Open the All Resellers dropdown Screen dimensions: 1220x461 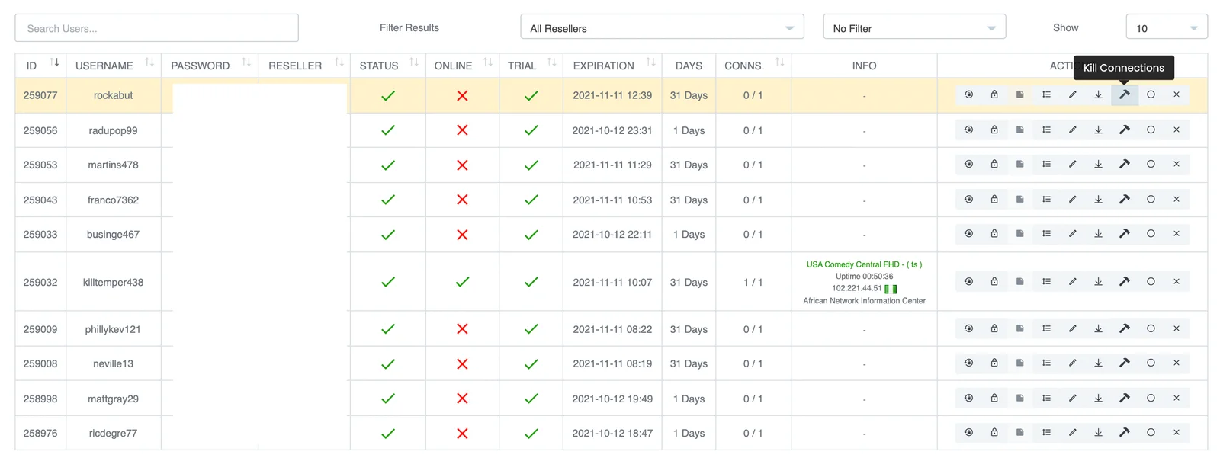pyautogui.click(x=661, y=28)
